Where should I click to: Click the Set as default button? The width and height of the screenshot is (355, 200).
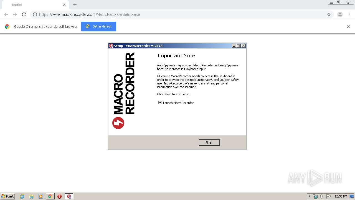[x=98, y=26]
